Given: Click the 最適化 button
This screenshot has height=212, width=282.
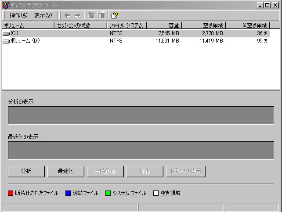Looking at the screenshot, I should pyautogui.click(x=65, y=171).
